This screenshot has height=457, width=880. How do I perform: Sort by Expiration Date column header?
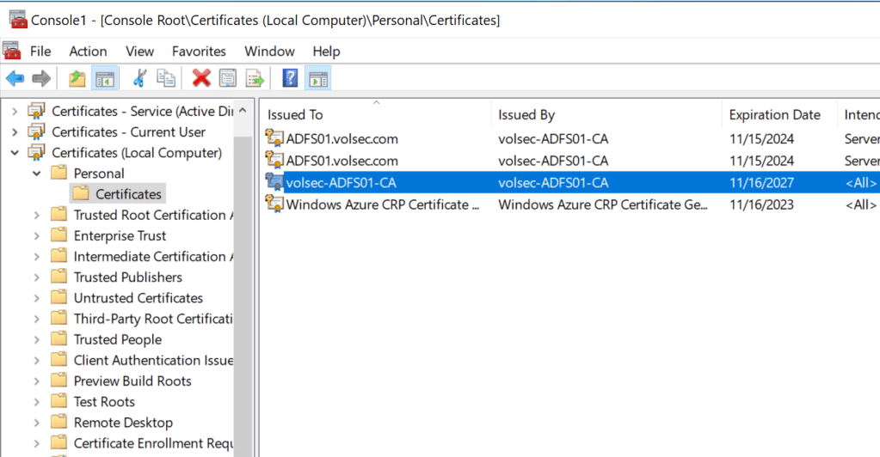[774, 115]
